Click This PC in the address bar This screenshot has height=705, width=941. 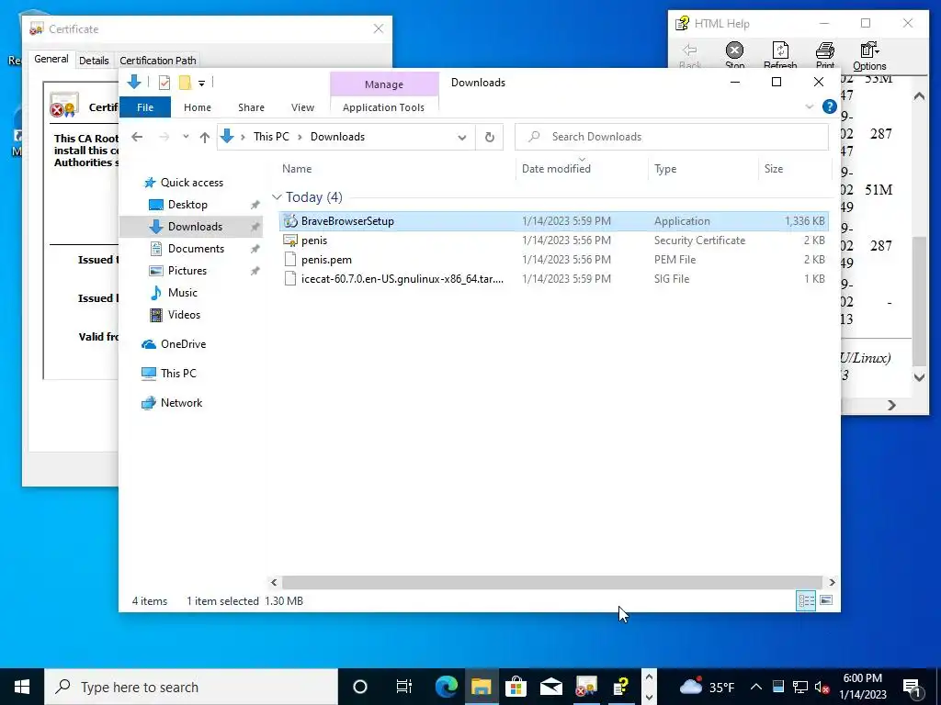(x=271, y=137)
